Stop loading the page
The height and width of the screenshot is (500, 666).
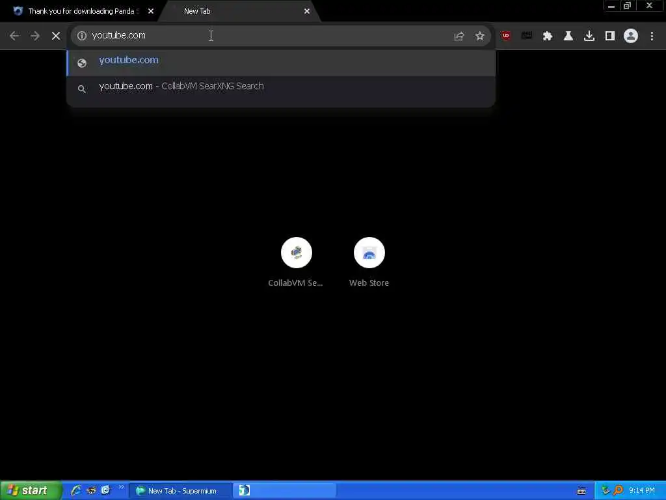tap(56, 36)
